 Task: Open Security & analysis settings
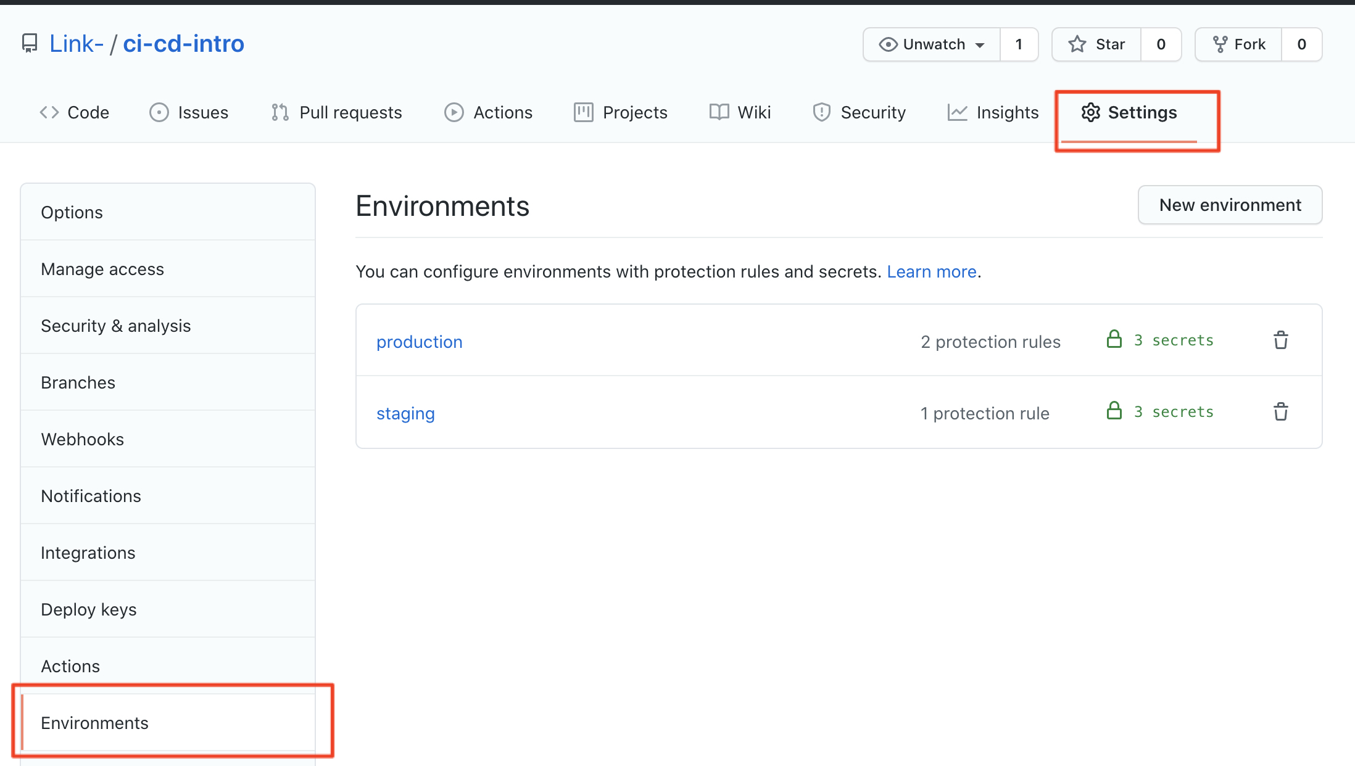(x=168, y=326)
